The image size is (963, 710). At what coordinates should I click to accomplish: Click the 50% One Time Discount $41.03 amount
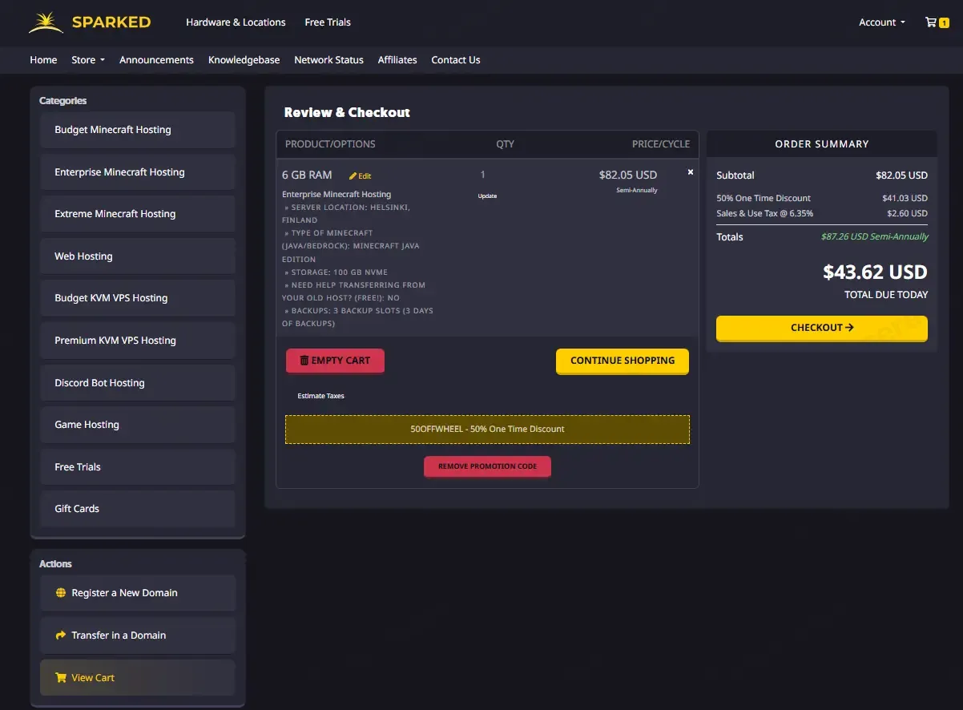pyautogui.click(x=905, y=198)
